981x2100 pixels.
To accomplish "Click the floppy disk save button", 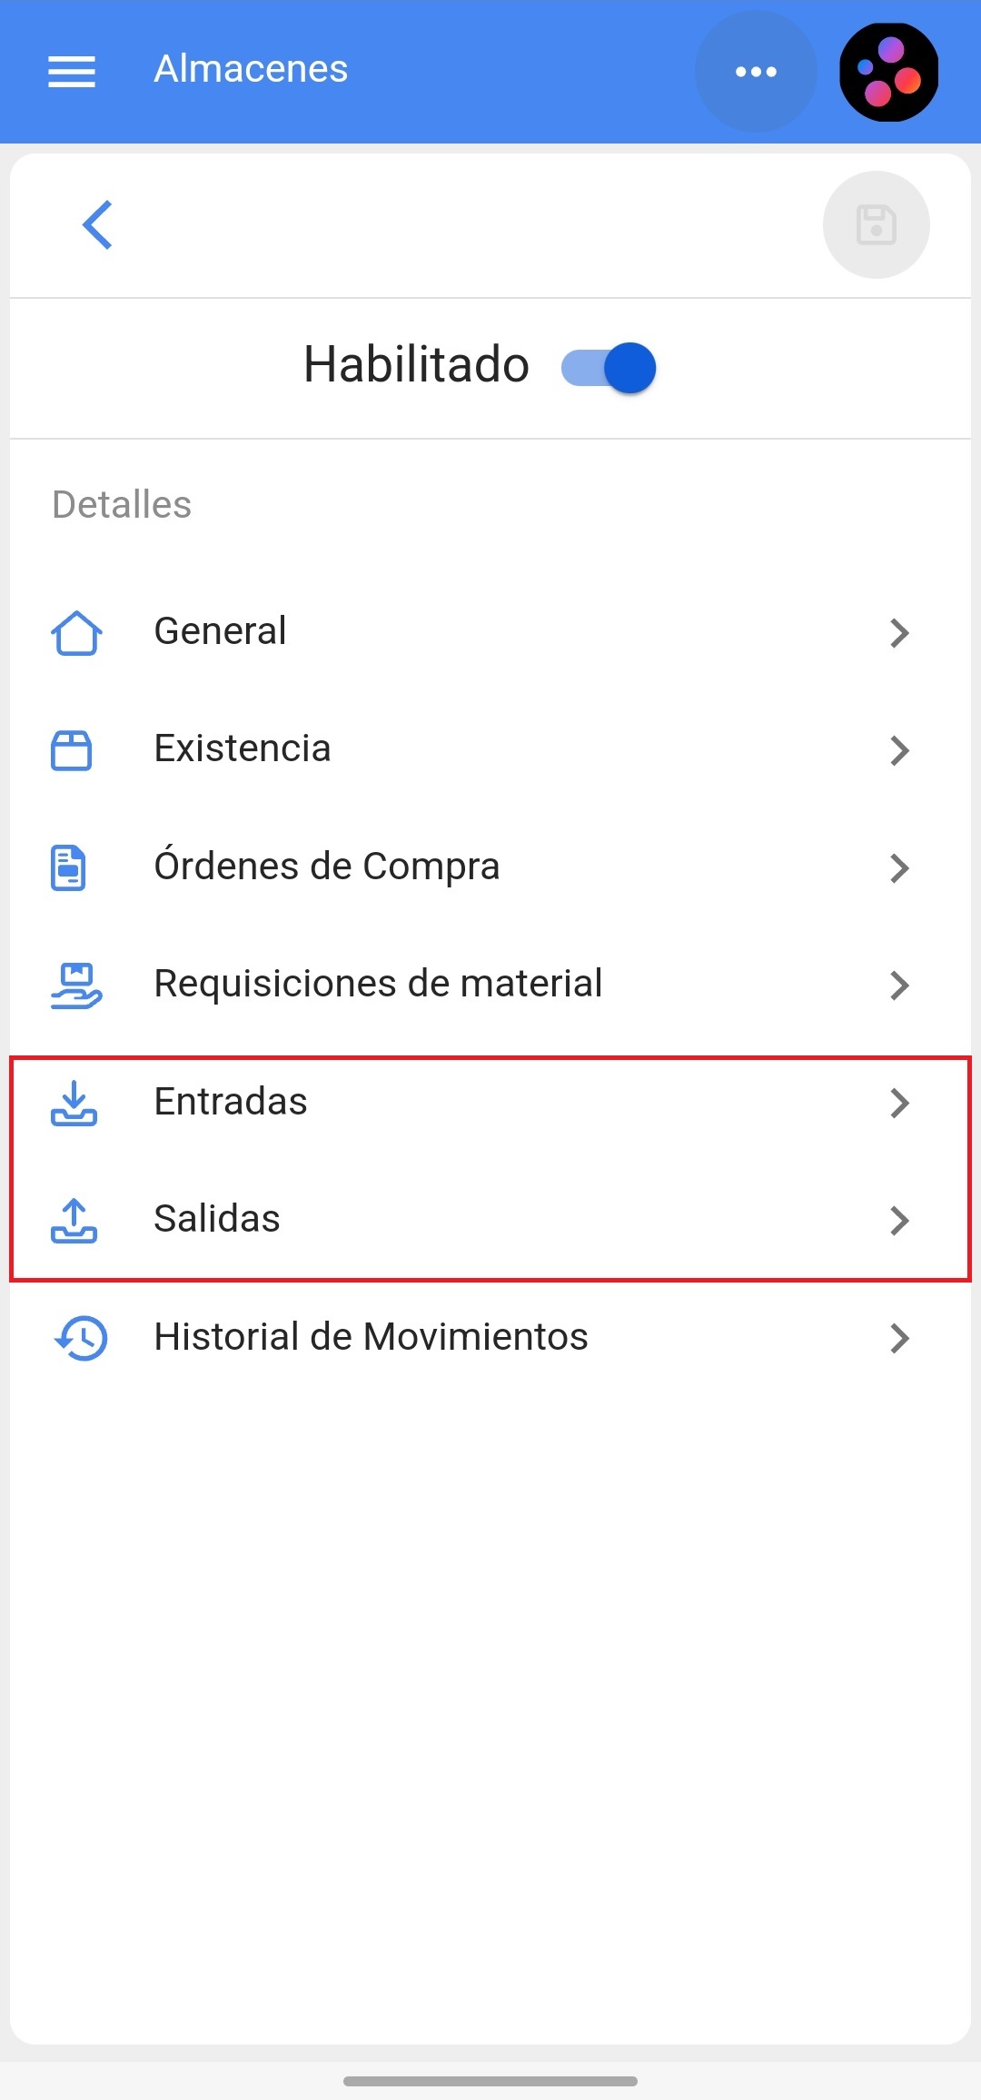I will coord(876,224).
